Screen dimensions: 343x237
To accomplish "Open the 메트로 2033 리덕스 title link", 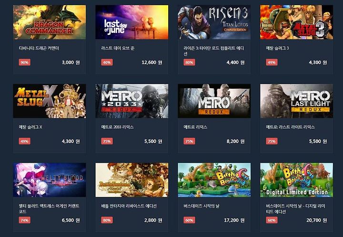I will point(117,127).
